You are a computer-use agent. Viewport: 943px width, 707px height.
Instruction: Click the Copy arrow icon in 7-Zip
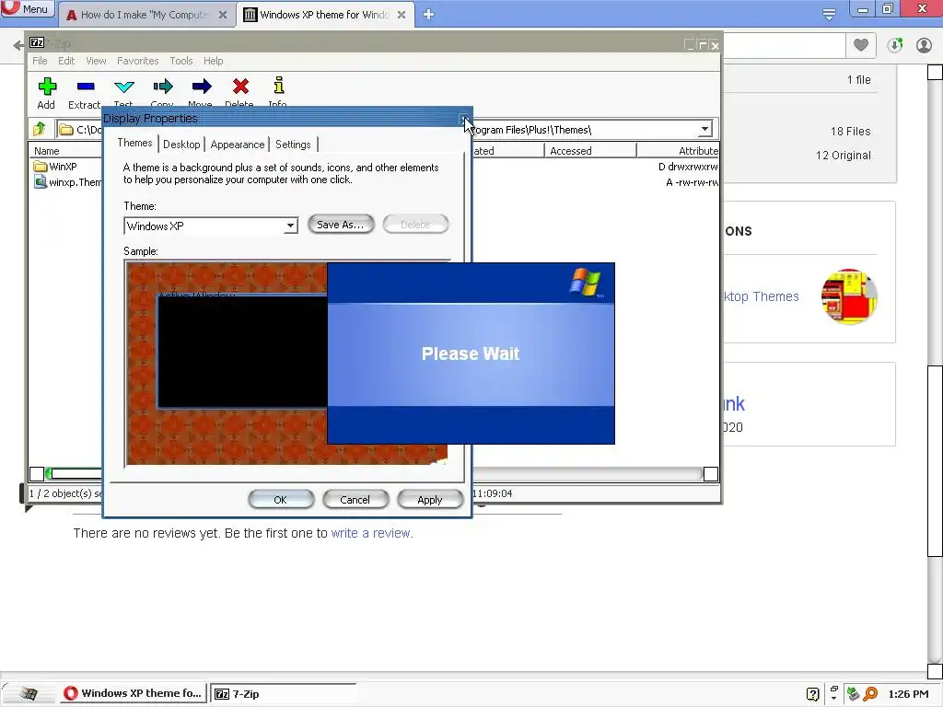click(162, 87)
